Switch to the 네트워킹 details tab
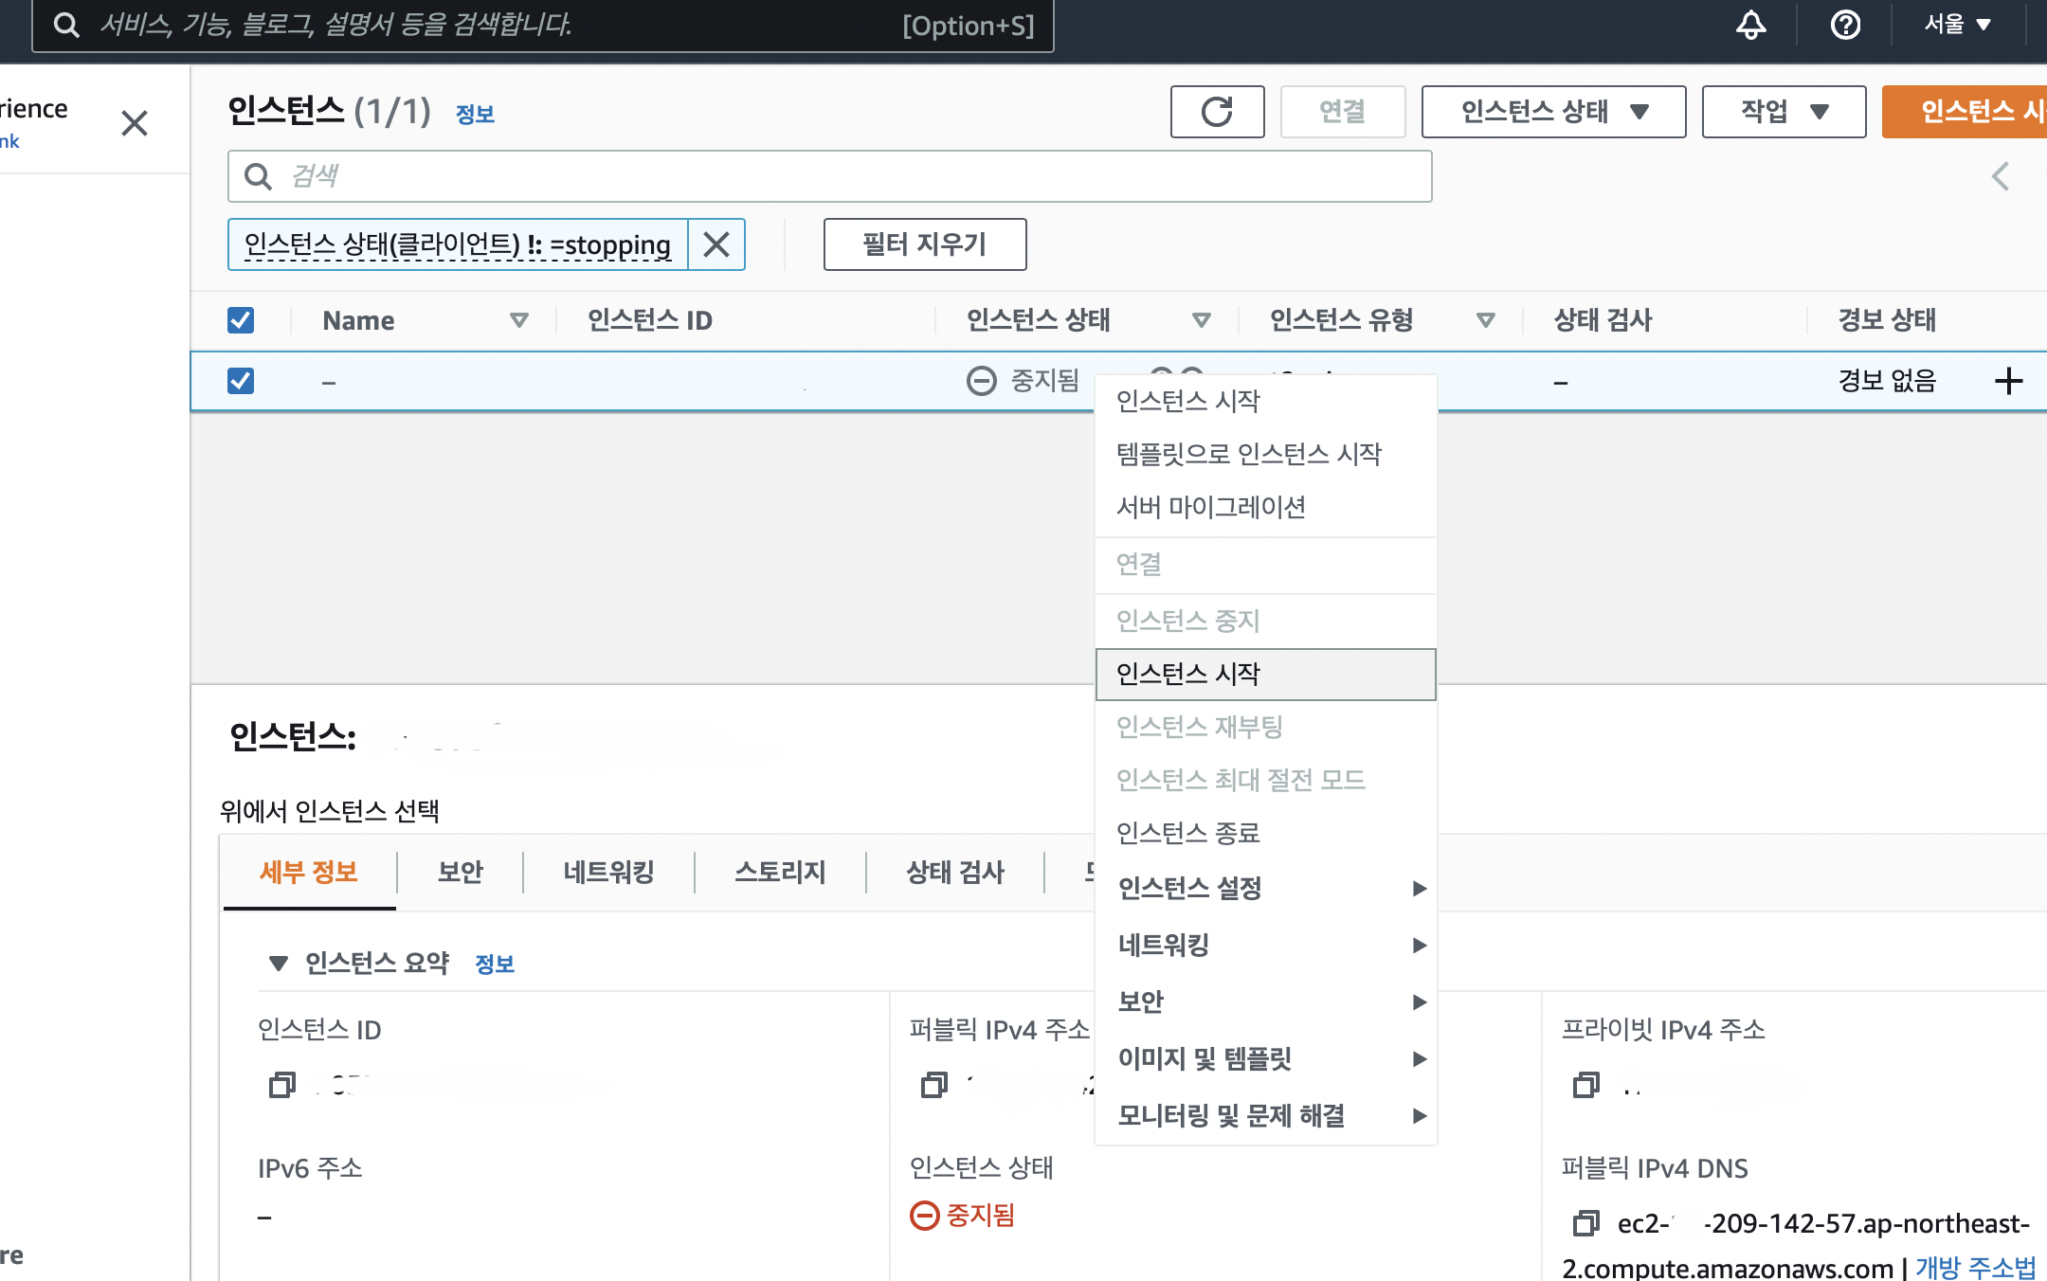 pos(608,872)
